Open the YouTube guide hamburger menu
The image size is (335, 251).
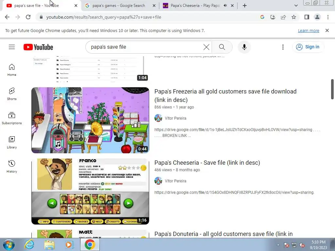click(x=12, y=47)
